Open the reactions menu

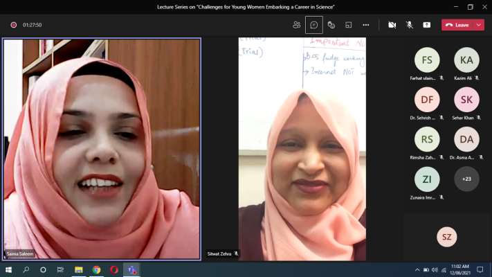[331, 25]
